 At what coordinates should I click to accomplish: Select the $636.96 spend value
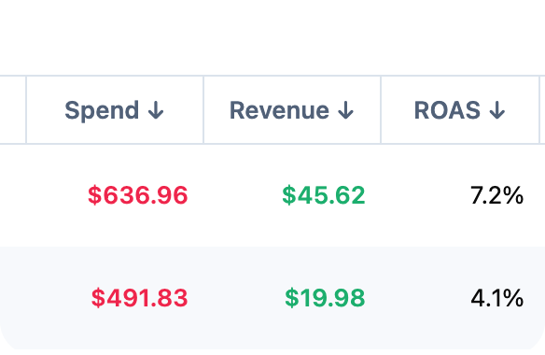coord(137,195)
